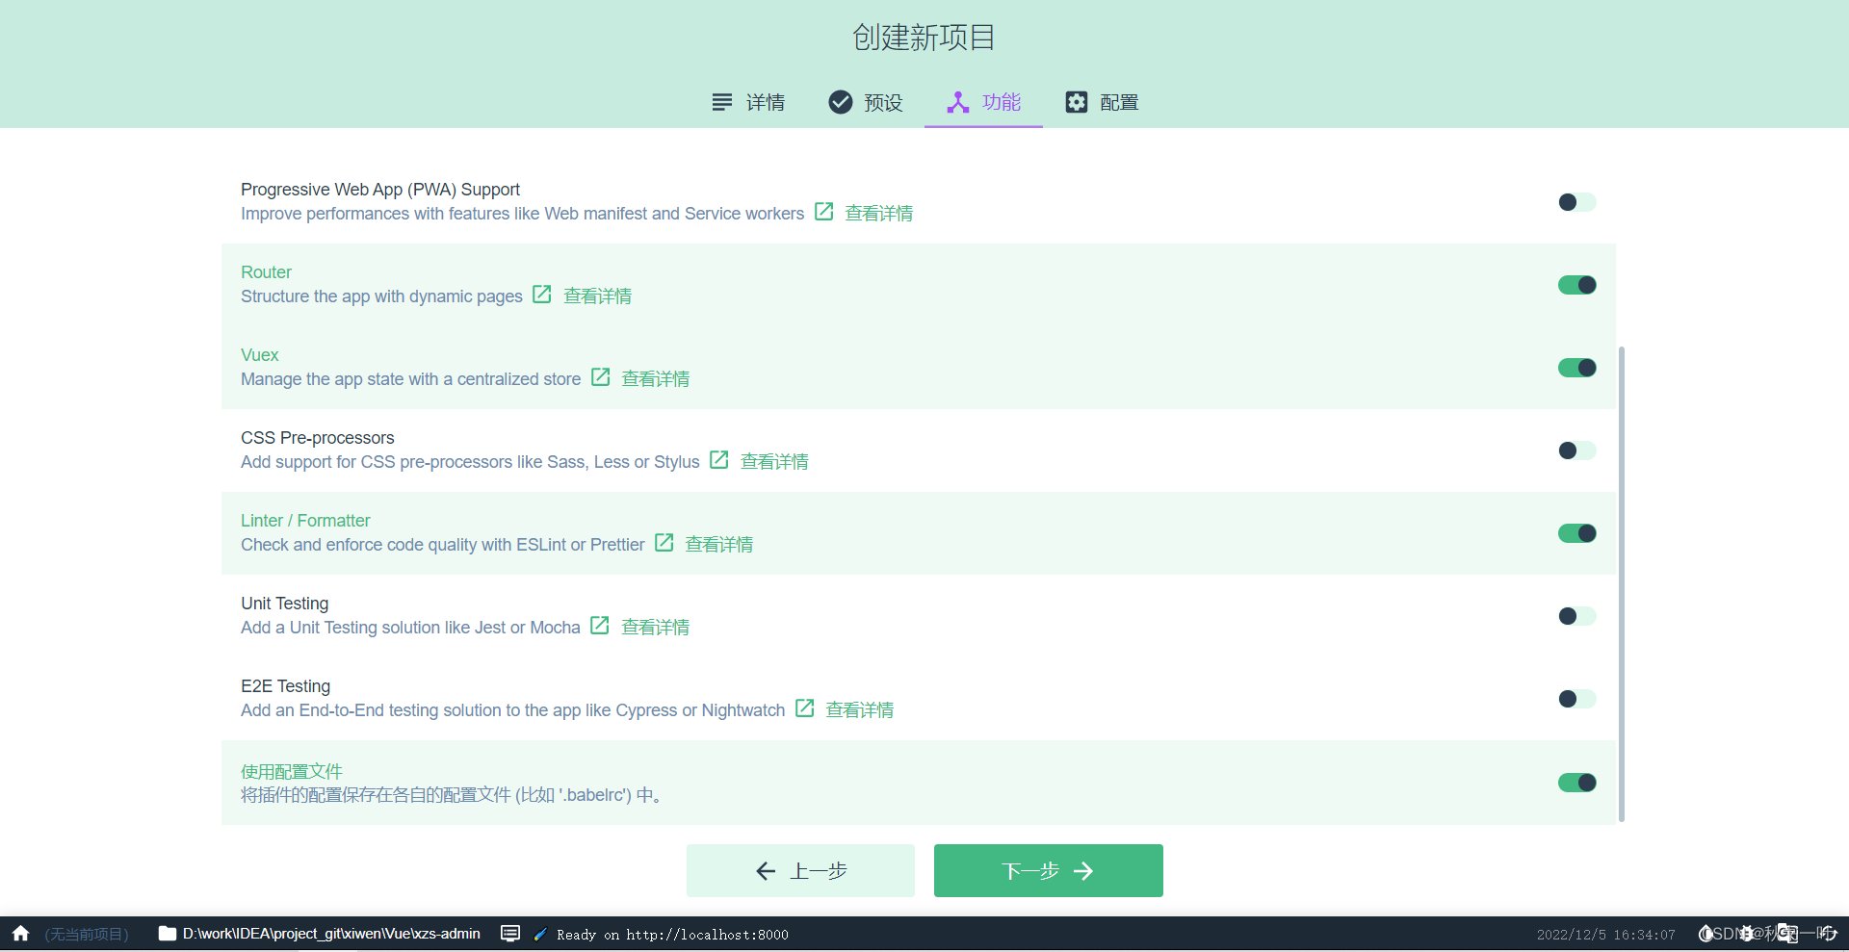
Task: Turn off the Vuex toggle
Action: [x=1577, y=368]
